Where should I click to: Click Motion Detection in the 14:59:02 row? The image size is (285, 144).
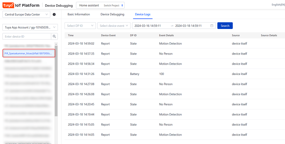point(170,43)
